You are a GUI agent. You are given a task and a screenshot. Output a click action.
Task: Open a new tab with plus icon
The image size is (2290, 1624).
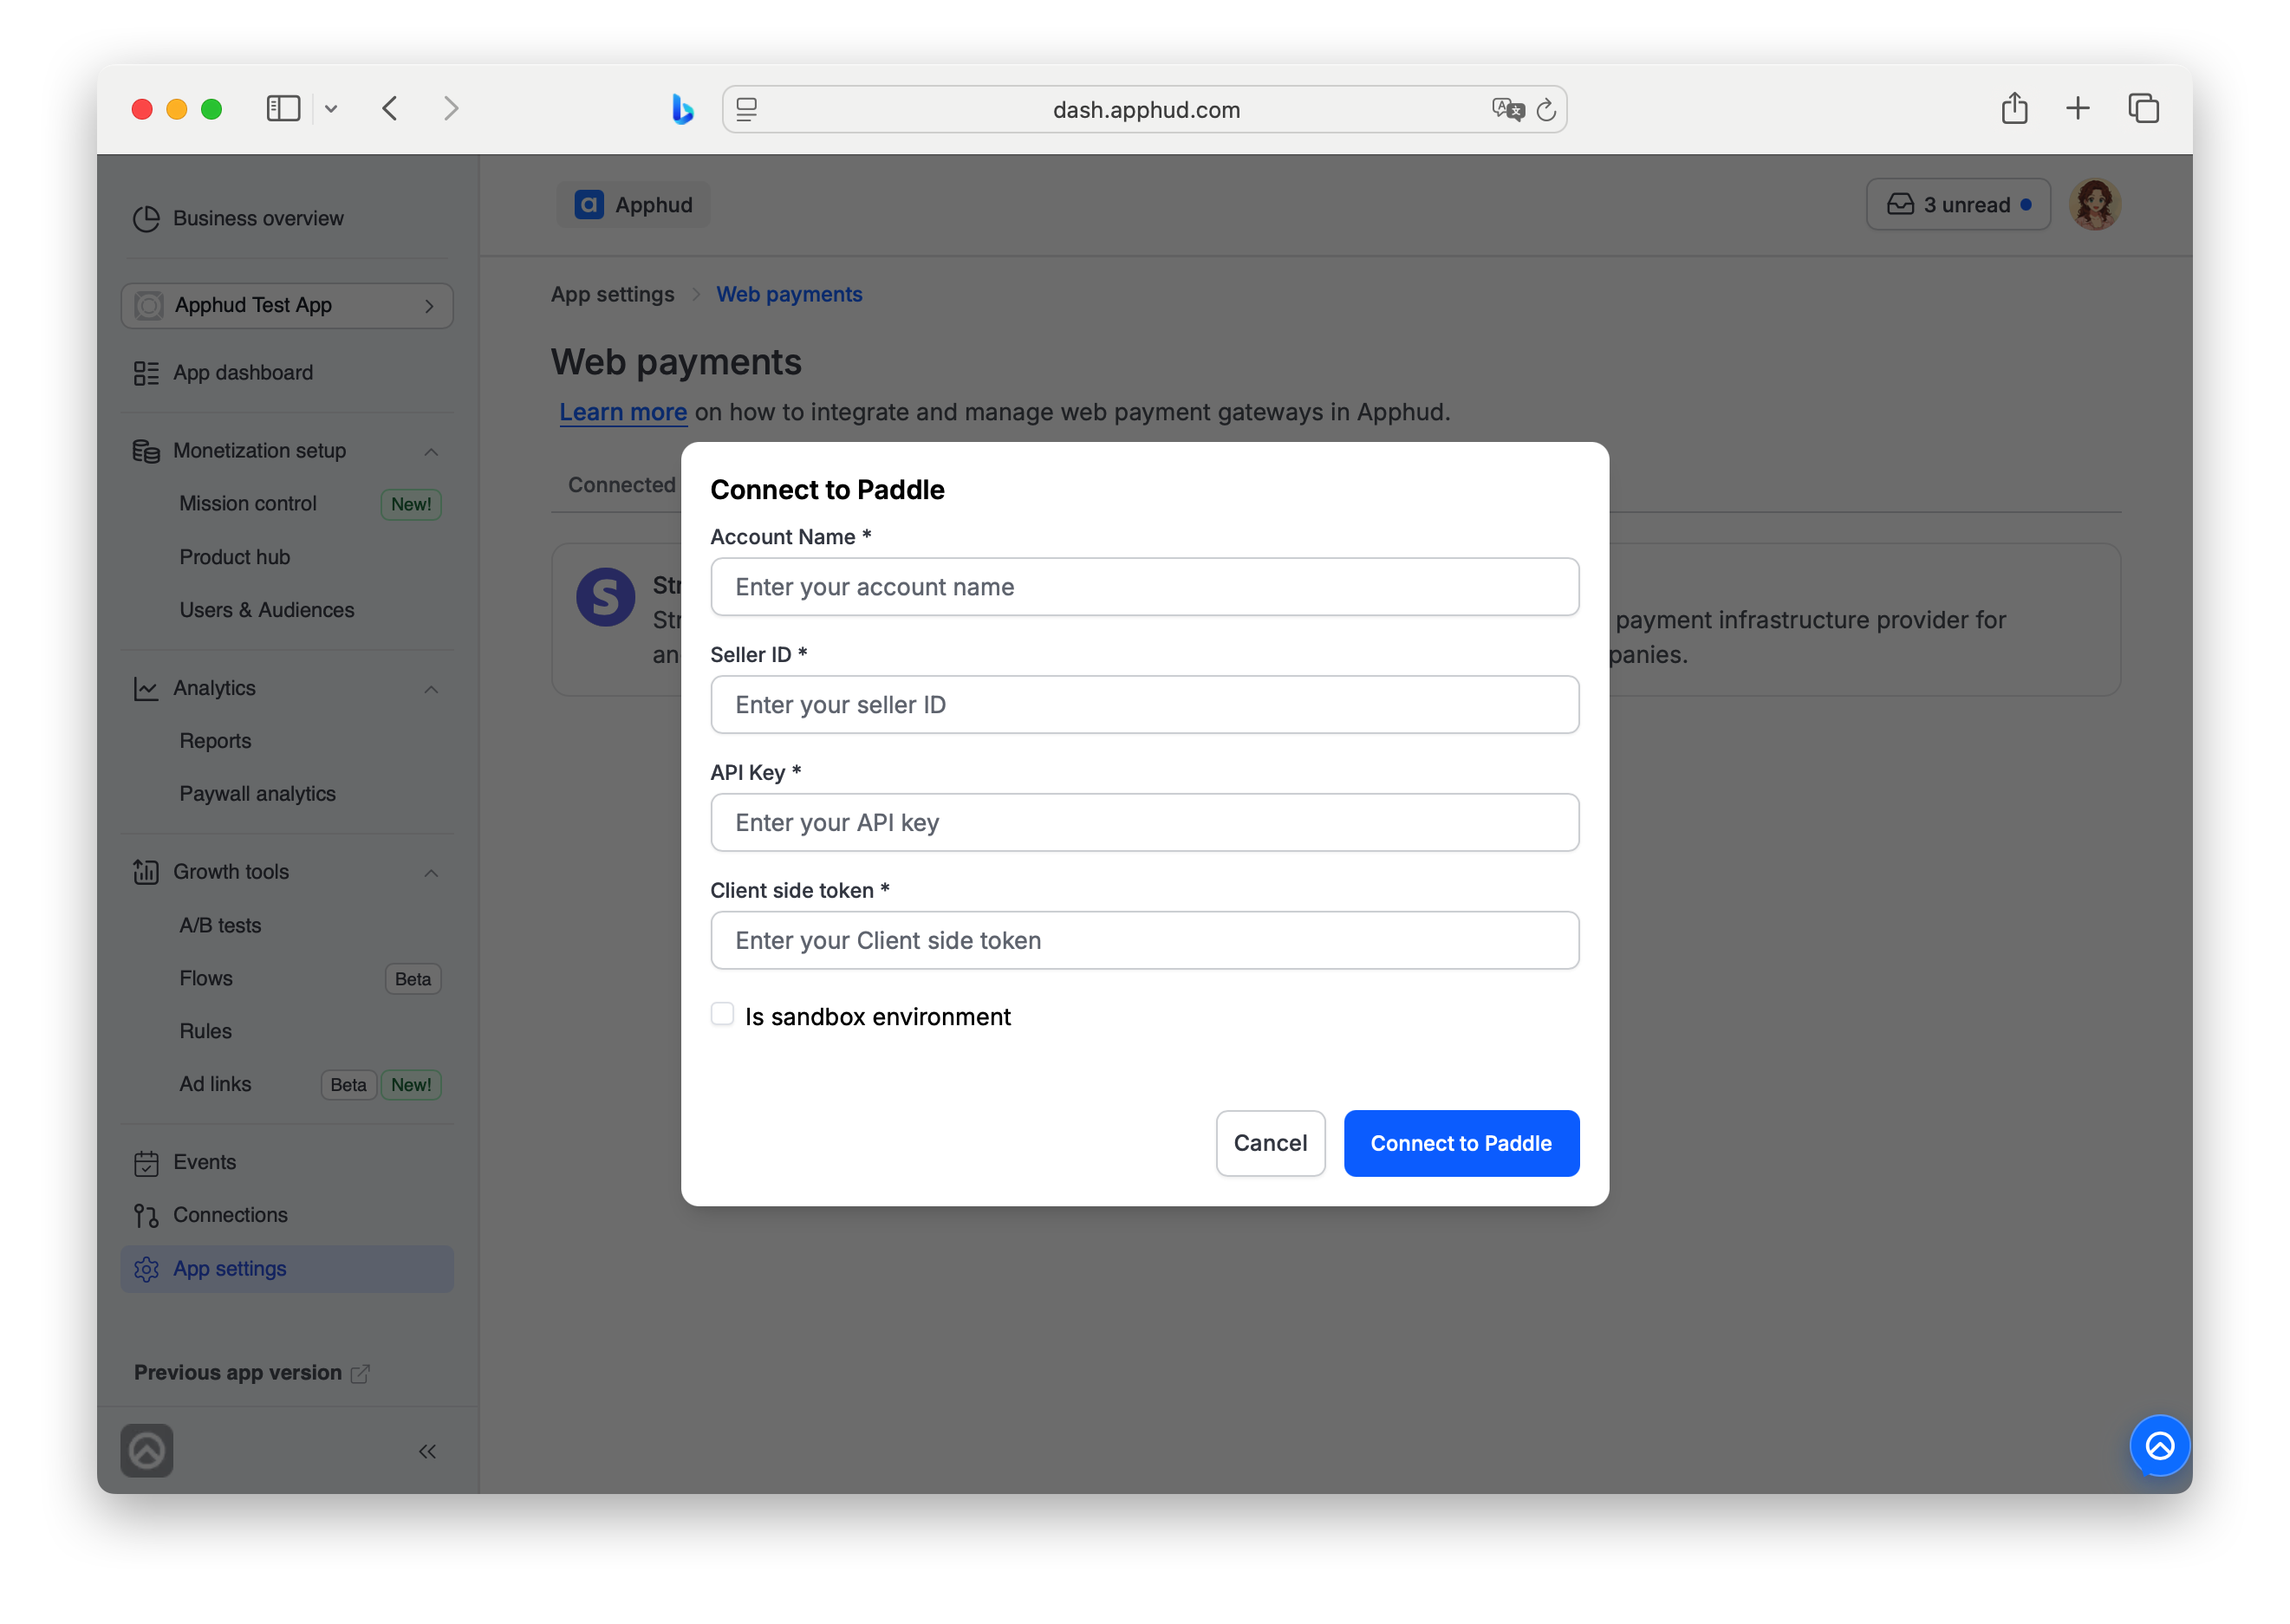[x=2077, y=108]
